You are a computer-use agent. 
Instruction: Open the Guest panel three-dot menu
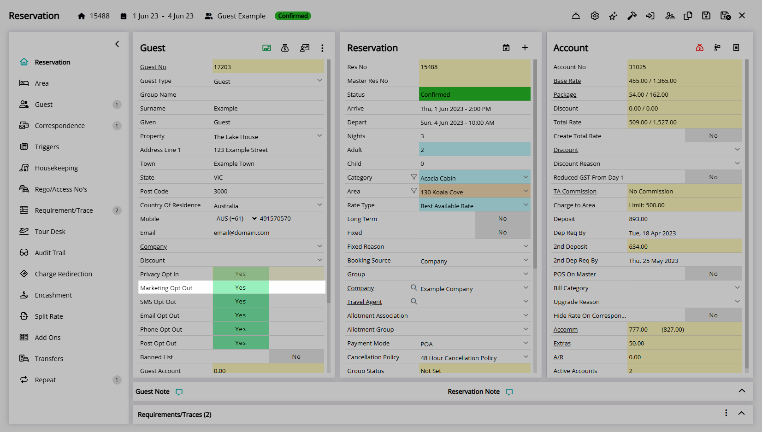[322, 48]
